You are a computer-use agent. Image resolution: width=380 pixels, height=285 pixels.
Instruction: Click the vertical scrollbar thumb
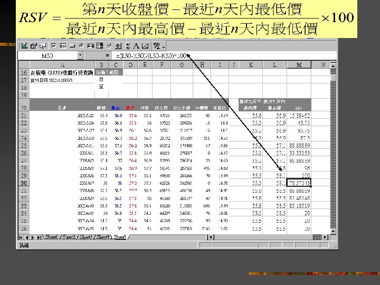[333, 78]
